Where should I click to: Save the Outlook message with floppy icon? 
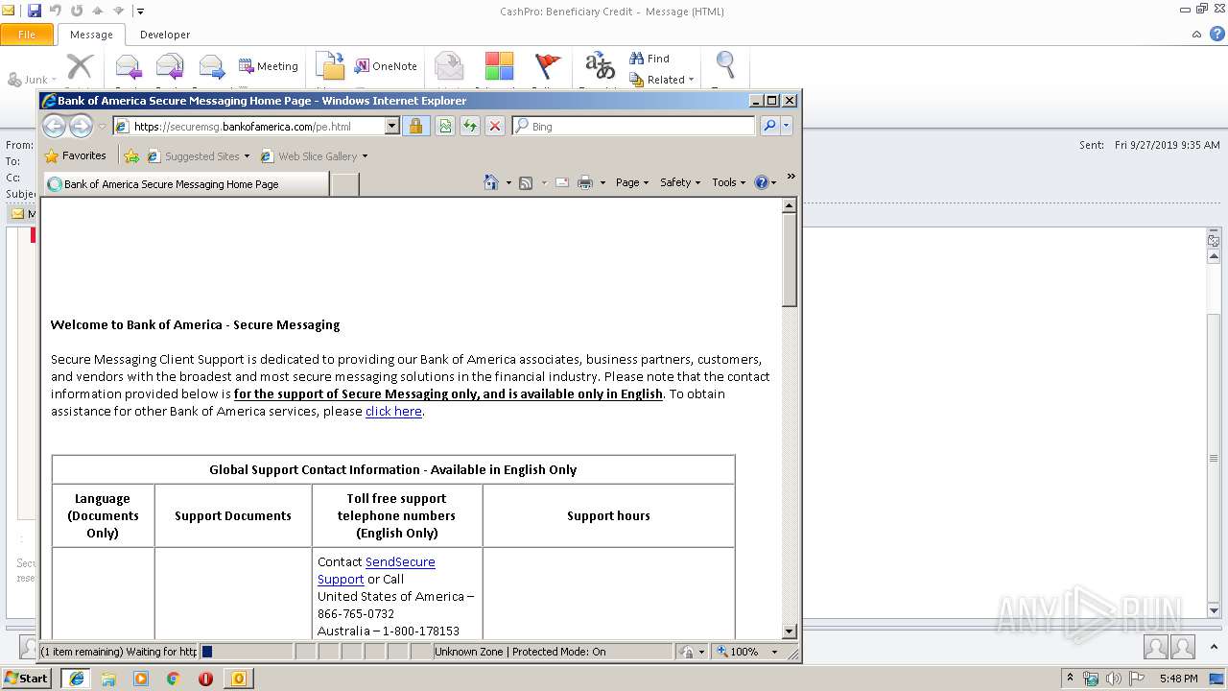(x=35, y=11)
